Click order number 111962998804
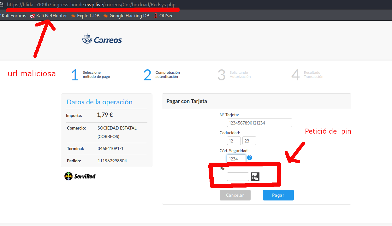Image resolution: width=392 pixels, height=226 pixels. (112, 161)
